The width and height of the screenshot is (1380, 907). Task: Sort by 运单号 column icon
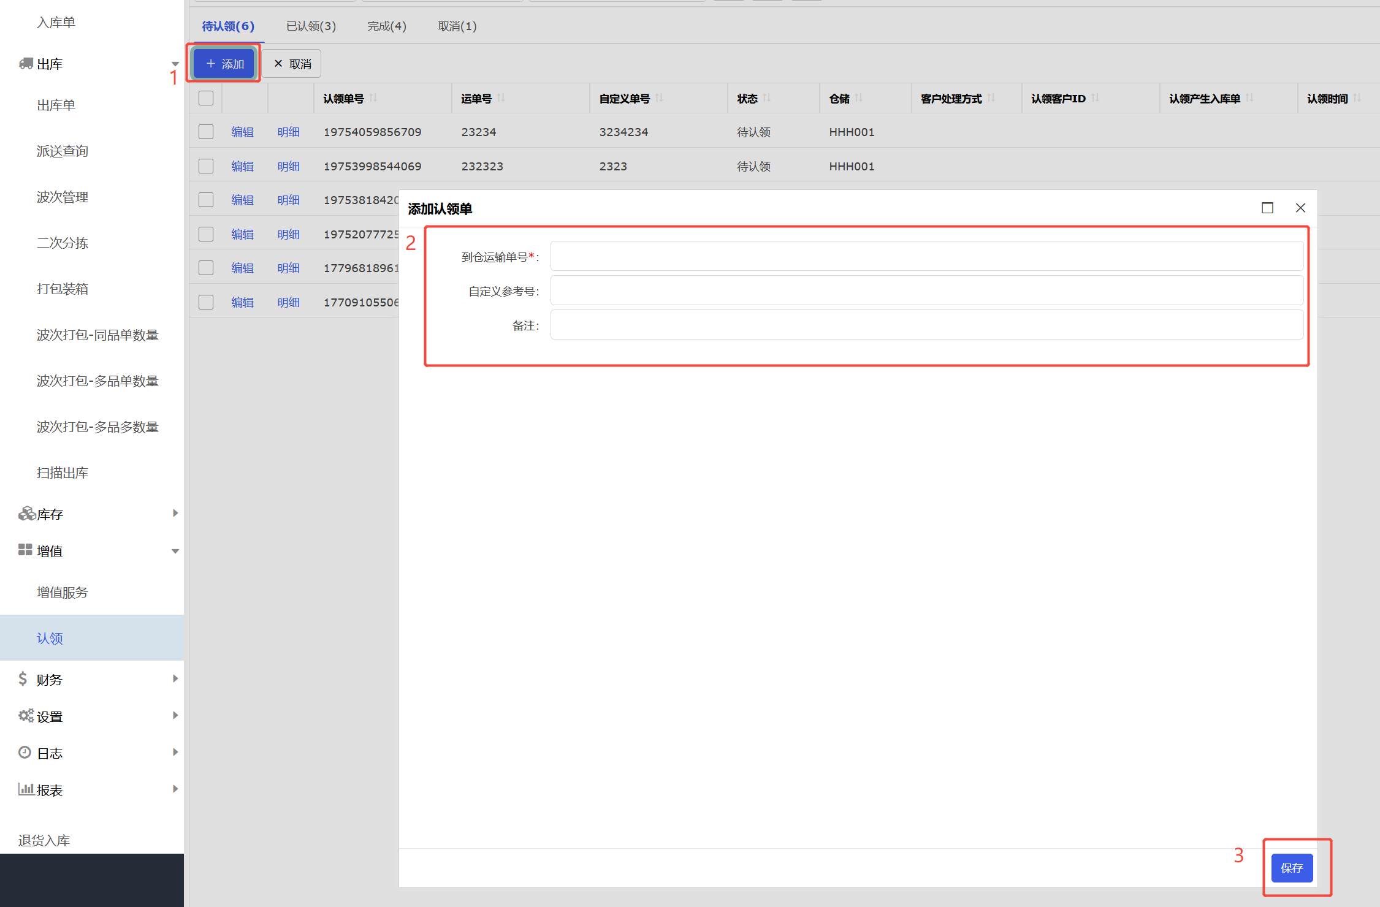coord(501,98)
